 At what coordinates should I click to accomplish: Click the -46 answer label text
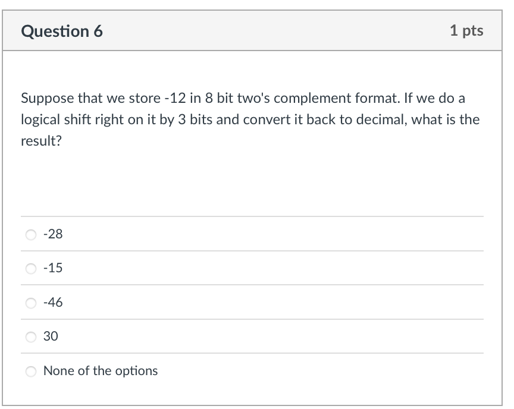click(x=53, y=302)
